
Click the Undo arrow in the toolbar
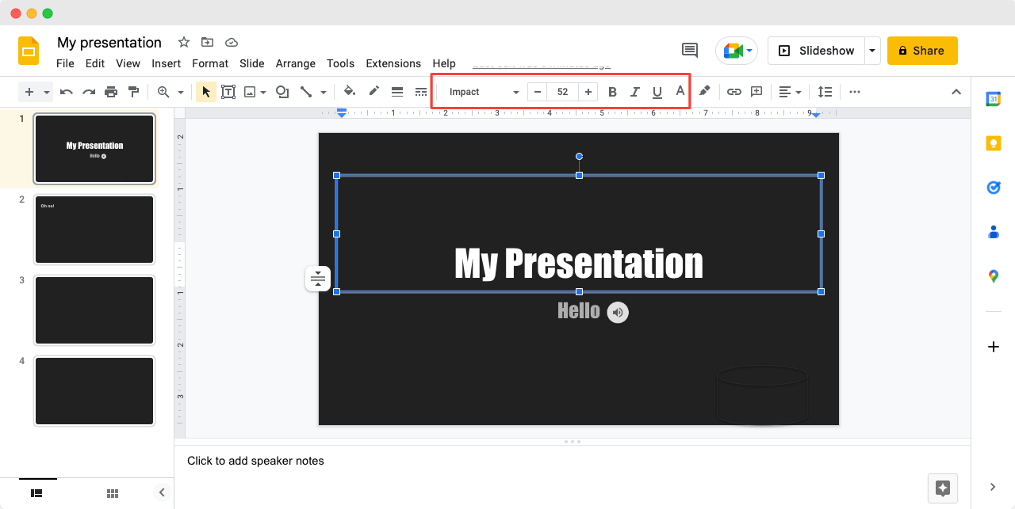(67, 92)
